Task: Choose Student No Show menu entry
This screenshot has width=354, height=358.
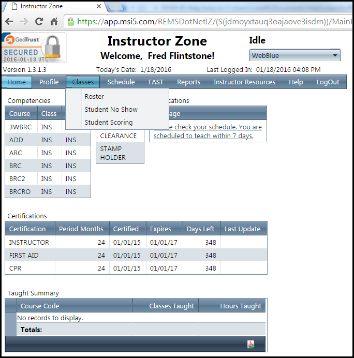Action: pos(111,109)
